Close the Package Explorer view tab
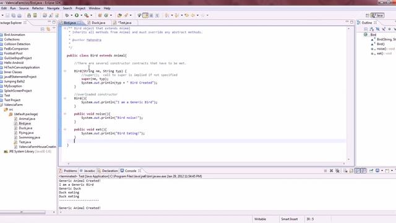Viewport: 396px width, 223px height. 25,22
